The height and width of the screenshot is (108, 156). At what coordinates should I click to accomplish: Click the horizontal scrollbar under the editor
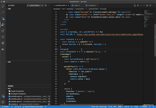click(x=92, y=105)
